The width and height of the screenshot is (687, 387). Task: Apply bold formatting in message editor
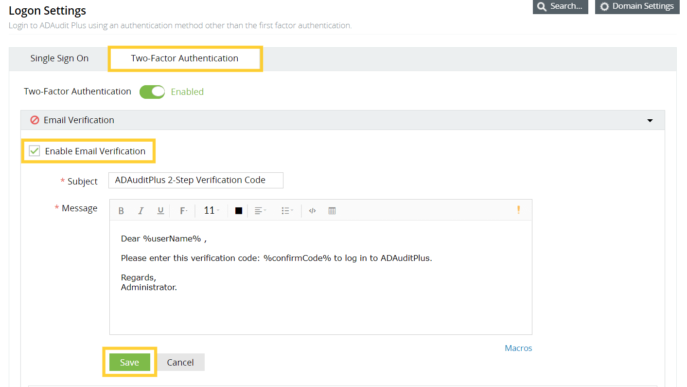point(121,211)
